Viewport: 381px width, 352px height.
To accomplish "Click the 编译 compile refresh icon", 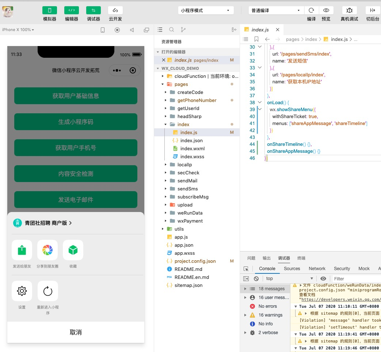I will (311, 10).
